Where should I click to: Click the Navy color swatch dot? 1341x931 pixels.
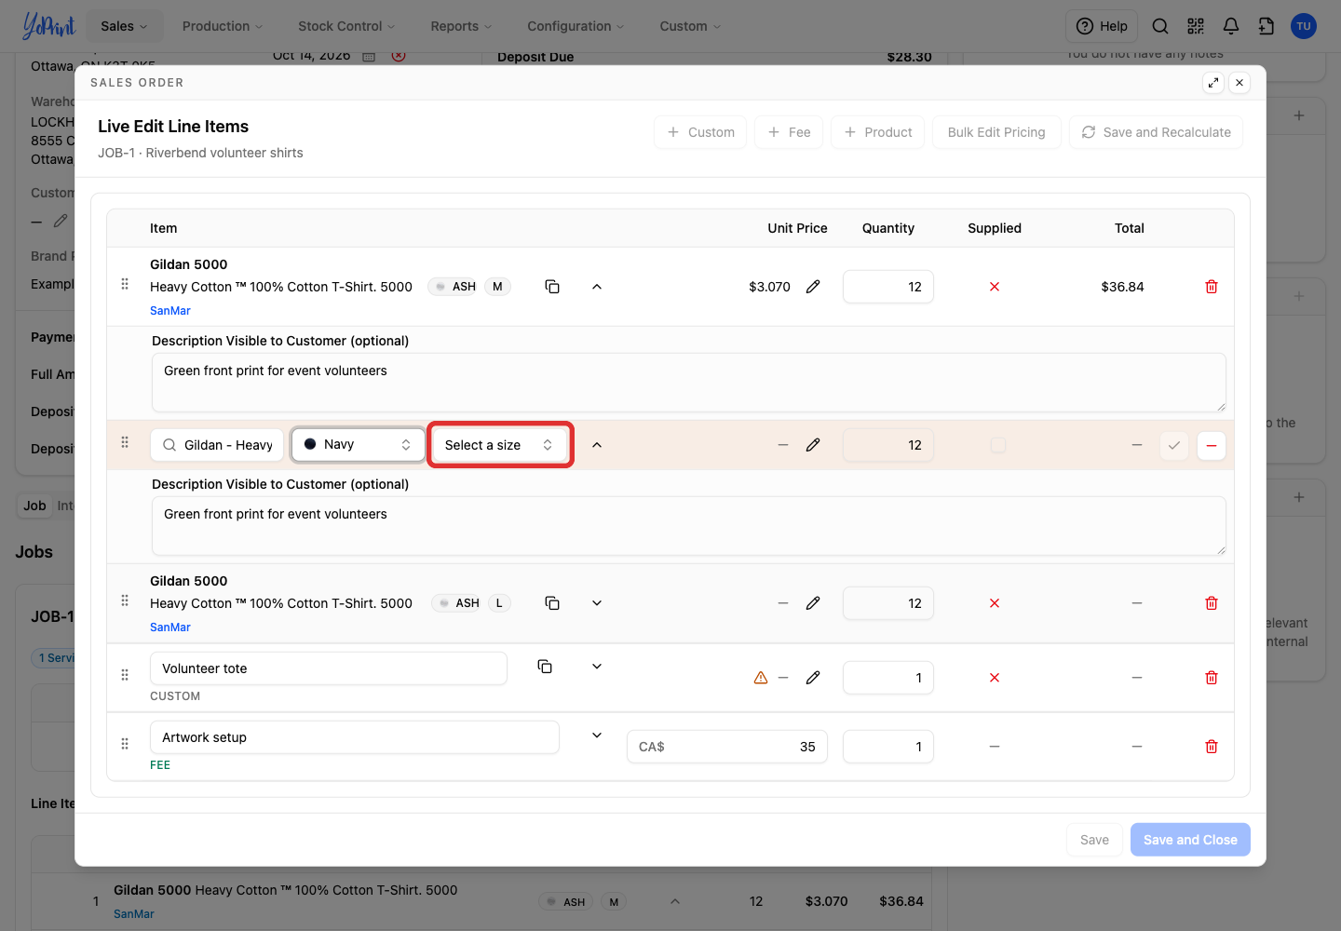click(x=310, y=445)
